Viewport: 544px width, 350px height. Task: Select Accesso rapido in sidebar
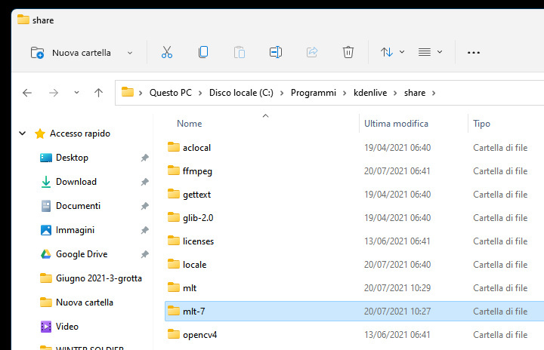click(80, 134)
